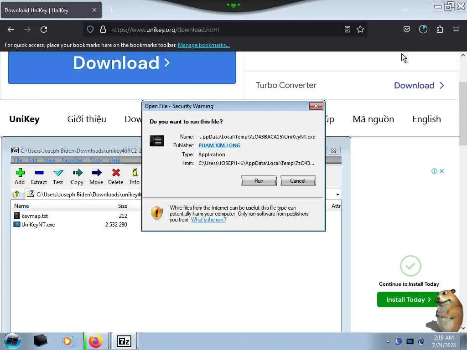Open the Tools menu in 7-Zip

point(96,160)
